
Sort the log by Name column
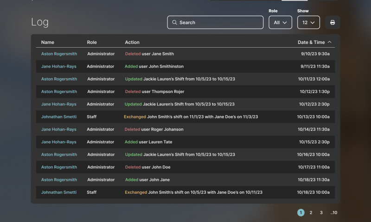click(48, 42)
